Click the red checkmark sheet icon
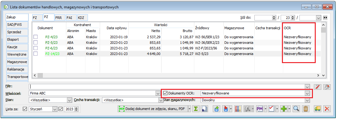Viewport: 337px width, 119px height. tap(272, 109)
